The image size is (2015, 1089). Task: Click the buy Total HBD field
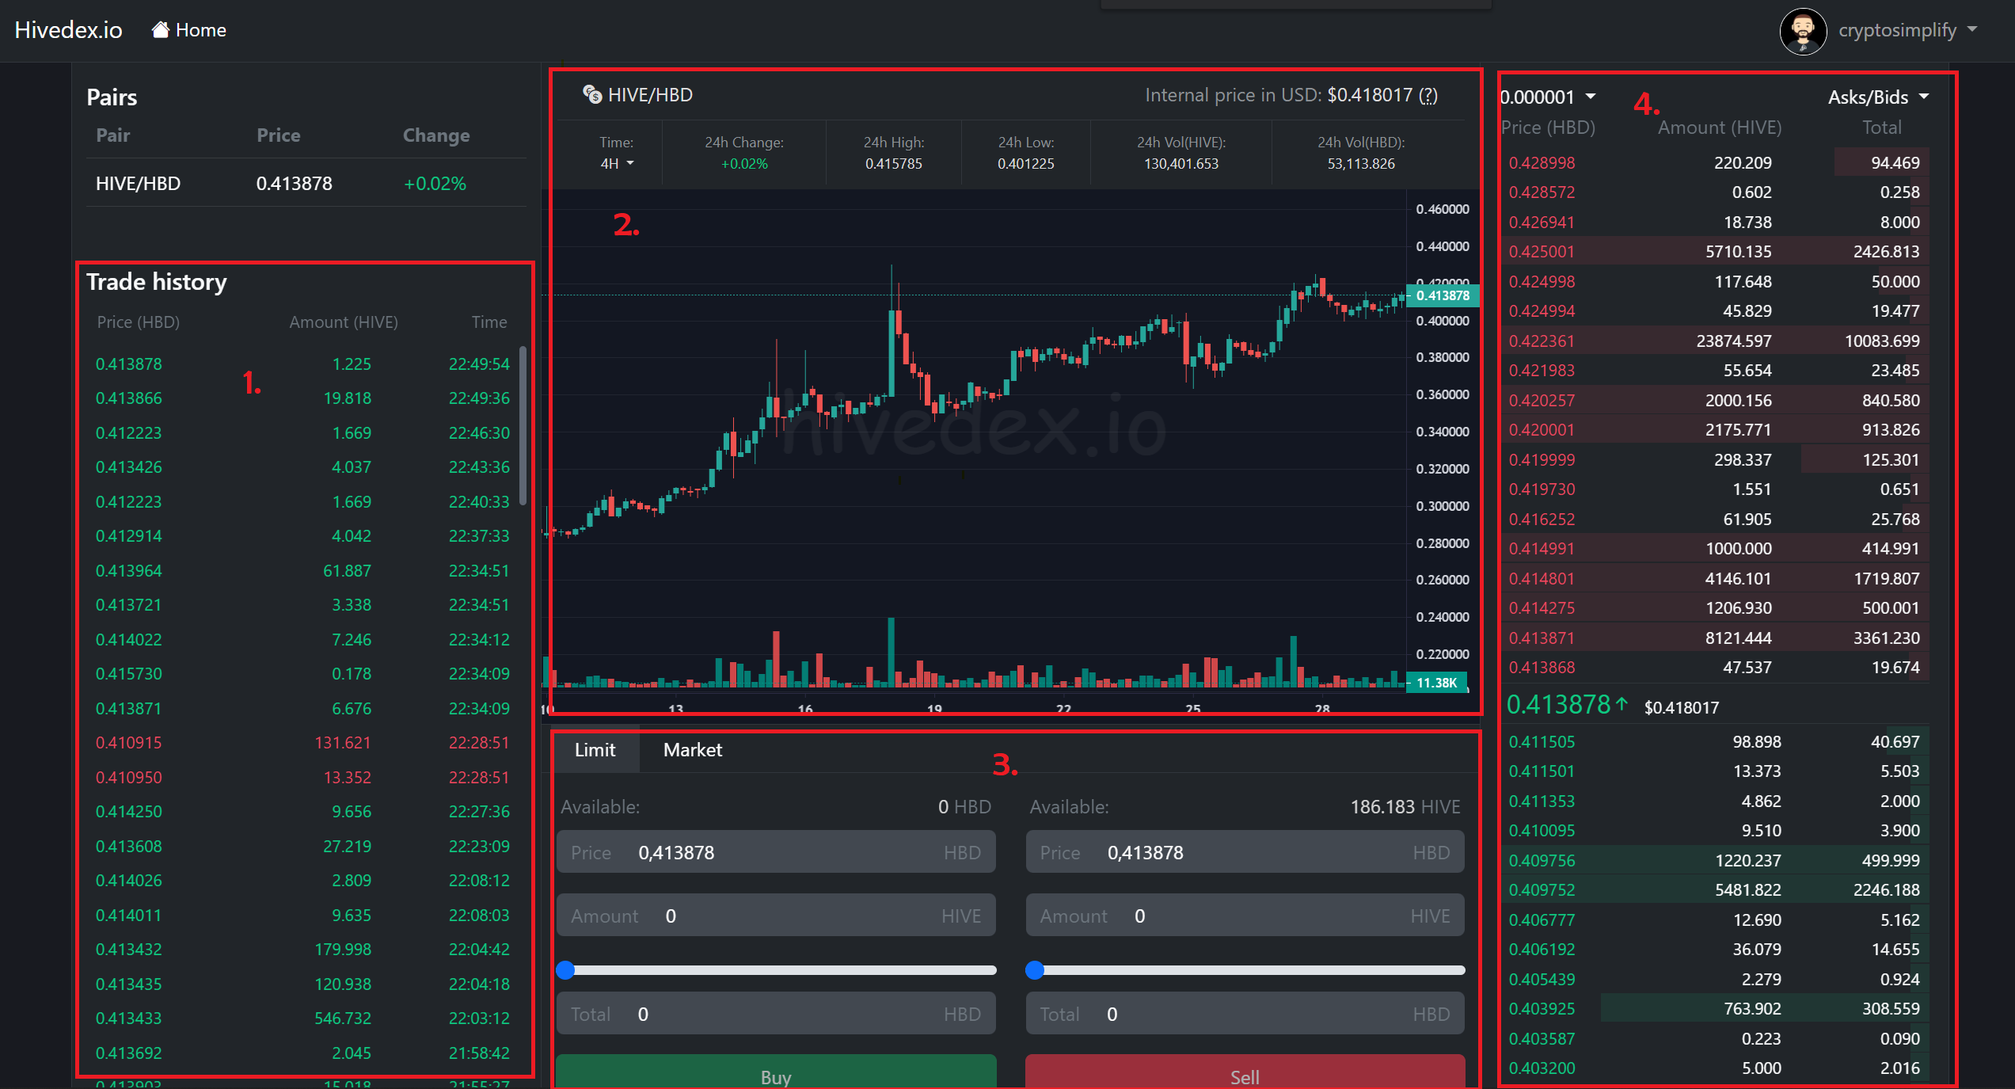[x=776, y=1014]
